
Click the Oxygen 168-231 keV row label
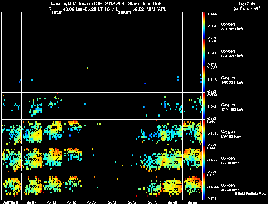232,80
